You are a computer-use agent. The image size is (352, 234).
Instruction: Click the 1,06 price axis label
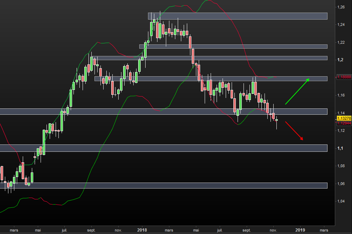341,184
